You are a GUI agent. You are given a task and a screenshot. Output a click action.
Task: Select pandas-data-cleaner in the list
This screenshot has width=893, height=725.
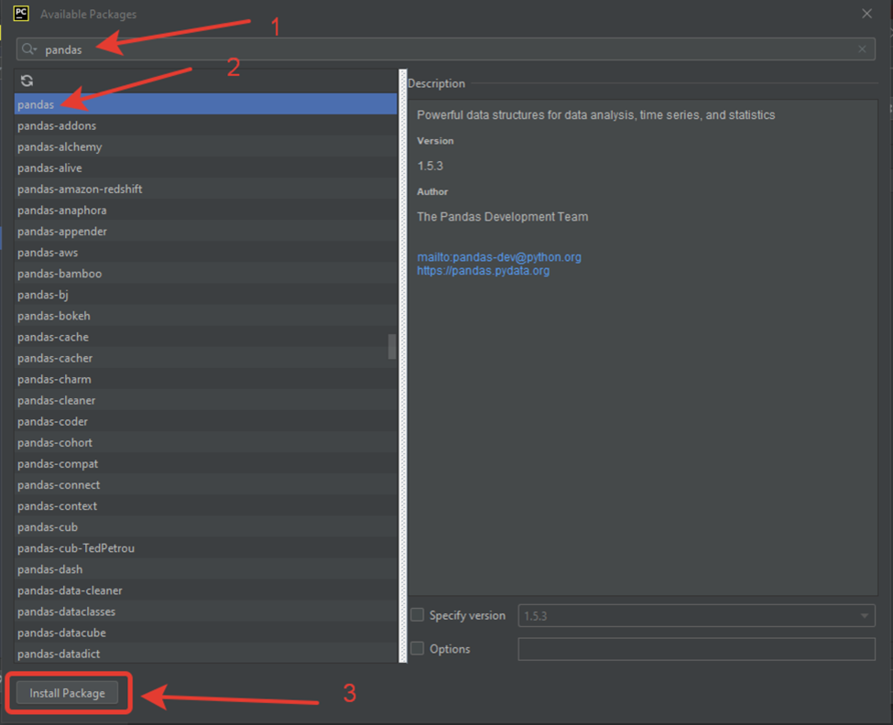[205, 590]
